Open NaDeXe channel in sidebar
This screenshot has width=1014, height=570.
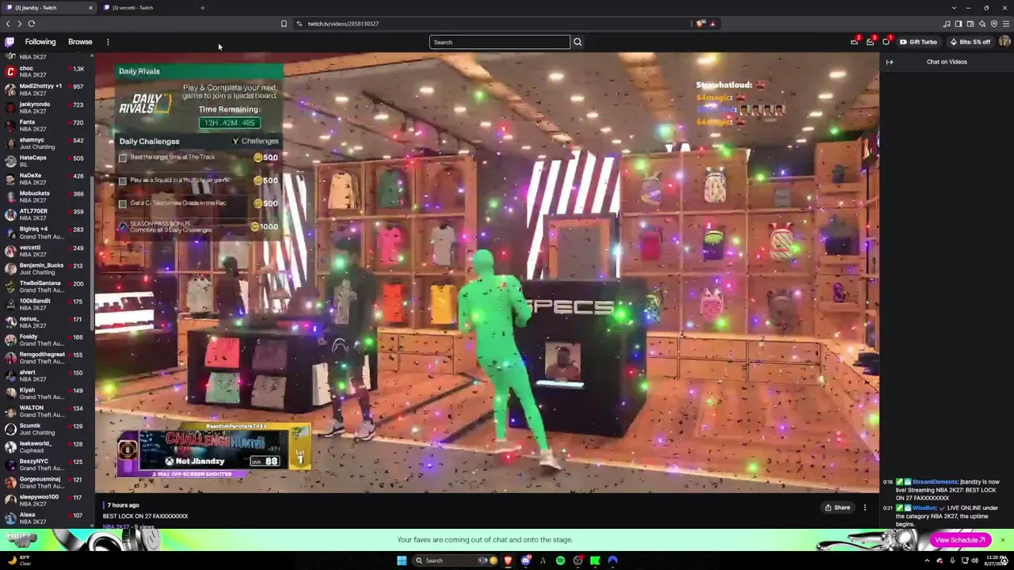click(x=46, y=179)
